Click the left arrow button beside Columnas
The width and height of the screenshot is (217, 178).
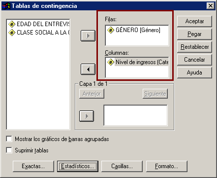pyautogui.click(x=88, y=70)
